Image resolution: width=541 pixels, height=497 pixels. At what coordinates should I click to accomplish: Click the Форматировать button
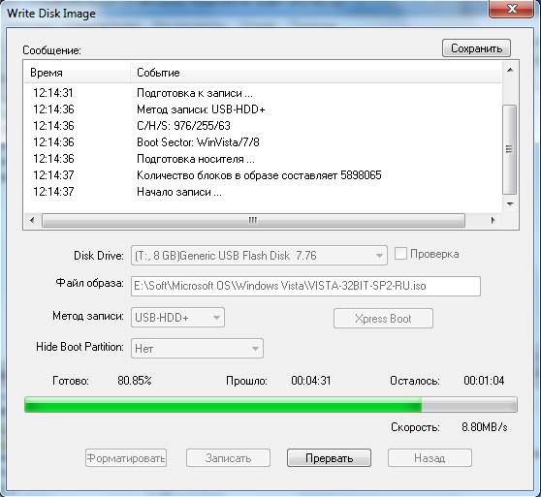point(126,458)
